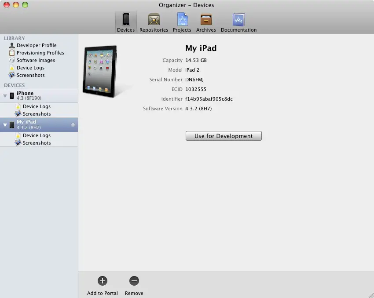Collapse the My iPad device entry
The width and height of the screenshot is (374, 298).
click(x=6, y=124)
